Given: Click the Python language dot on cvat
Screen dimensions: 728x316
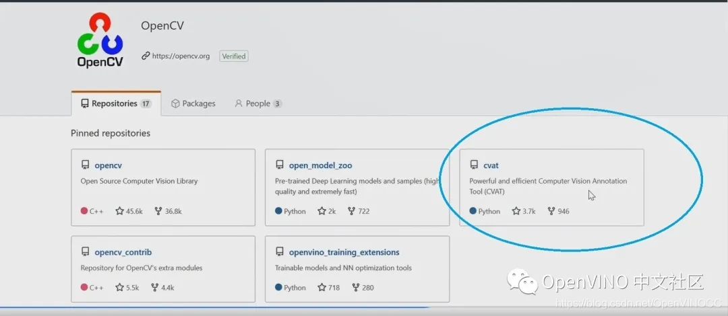Looking at the screenshot, I should pyautogui.click(x=473, y=211).
